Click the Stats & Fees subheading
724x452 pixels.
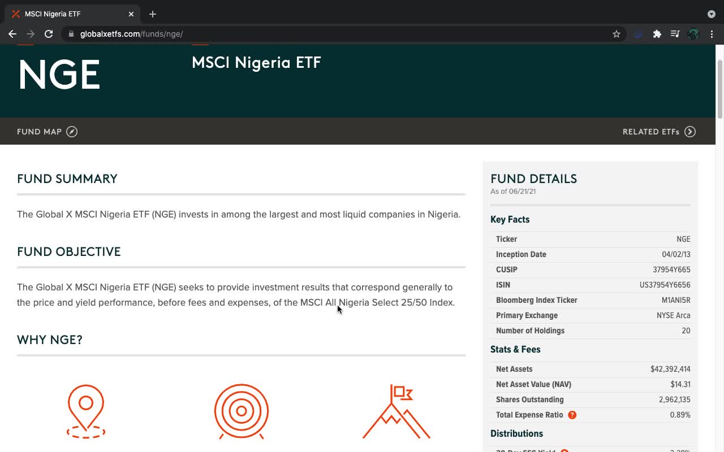pos(515,349)
